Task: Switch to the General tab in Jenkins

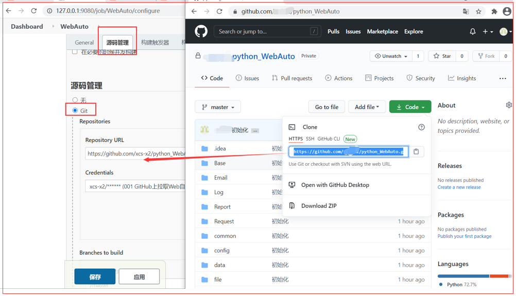Action: pyautogui.click(x=84, y=42)
